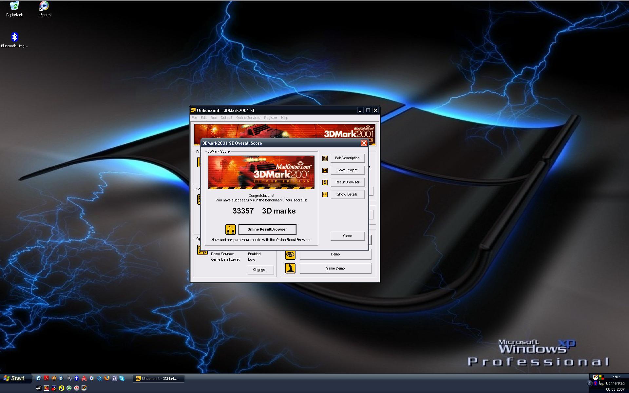Launch Adobe Reader from quick launch

pyautogui.click(x=47, y=378)
